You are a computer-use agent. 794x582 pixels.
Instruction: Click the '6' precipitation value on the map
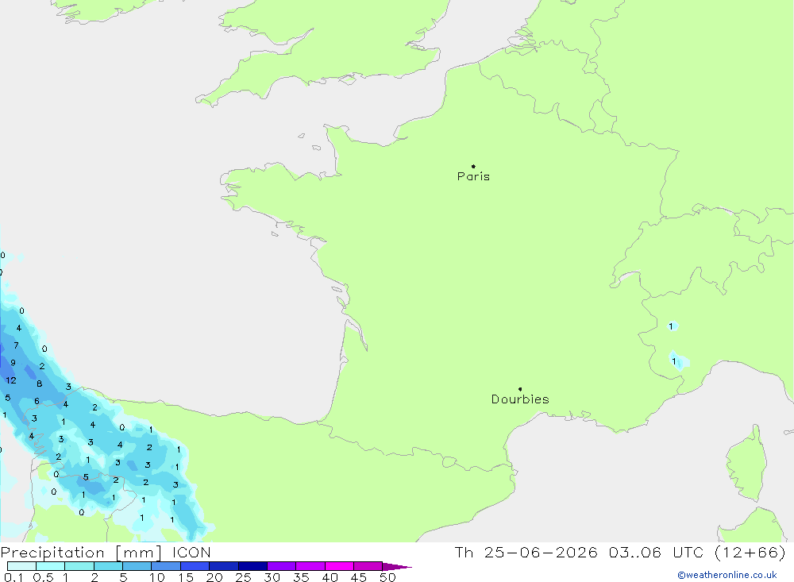tap(37, 401)
